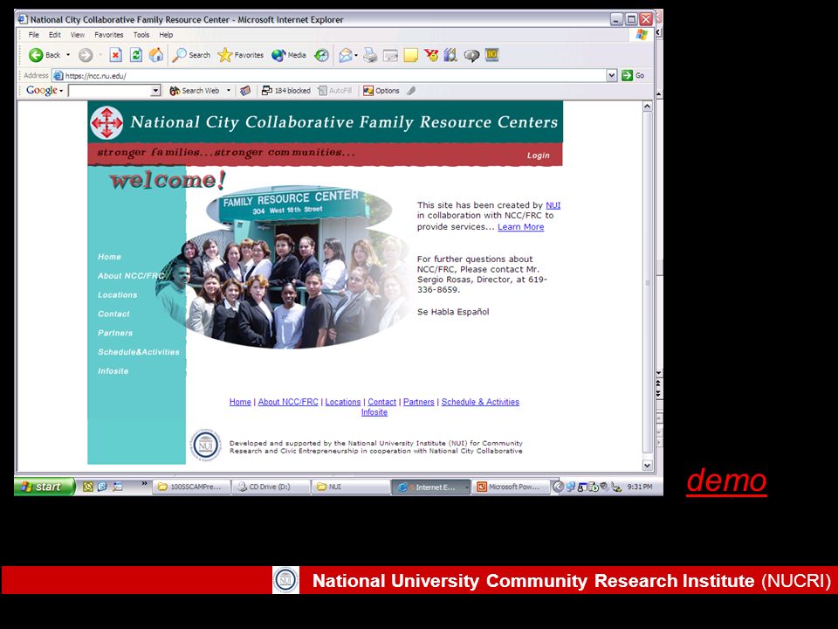Select Contact in the teal sidebar

pos(113,314)
